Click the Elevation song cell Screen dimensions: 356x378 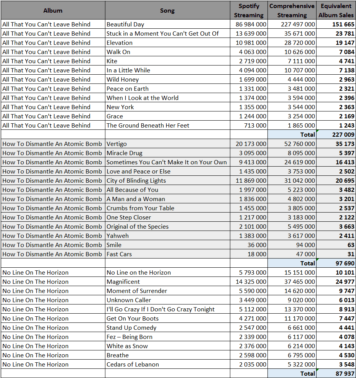(x=167, y=43)
